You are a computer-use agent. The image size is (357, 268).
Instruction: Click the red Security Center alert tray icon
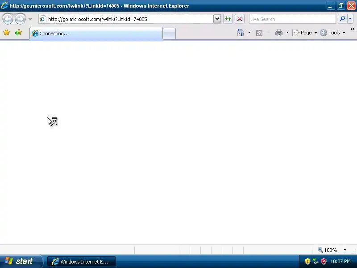pyautogui.click(x=324, y=261)
